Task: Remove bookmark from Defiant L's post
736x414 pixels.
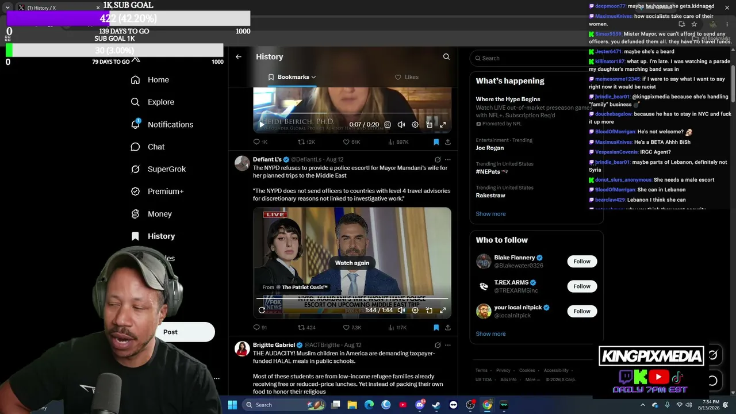Action: [x=436, y=327]
